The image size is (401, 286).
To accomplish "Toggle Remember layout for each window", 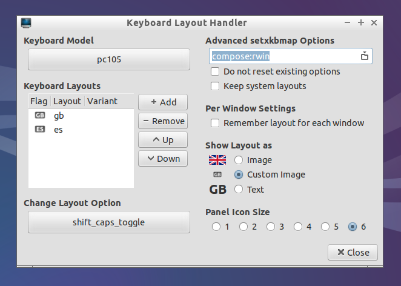I will (215, 123).
